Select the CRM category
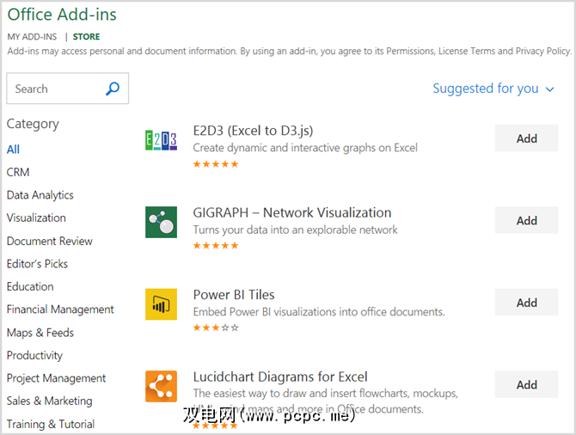Image resolution: width=576 pixels, height=435 pixels. coord(18,172)
